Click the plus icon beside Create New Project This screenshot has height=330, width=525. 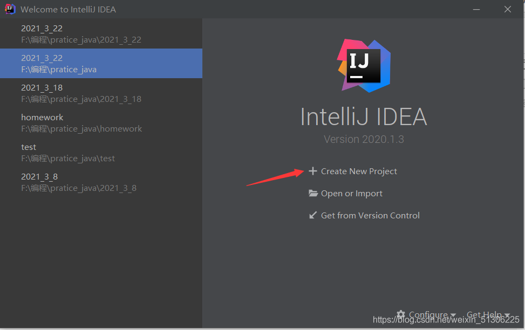pyautogui.click(x=313, y=171)
